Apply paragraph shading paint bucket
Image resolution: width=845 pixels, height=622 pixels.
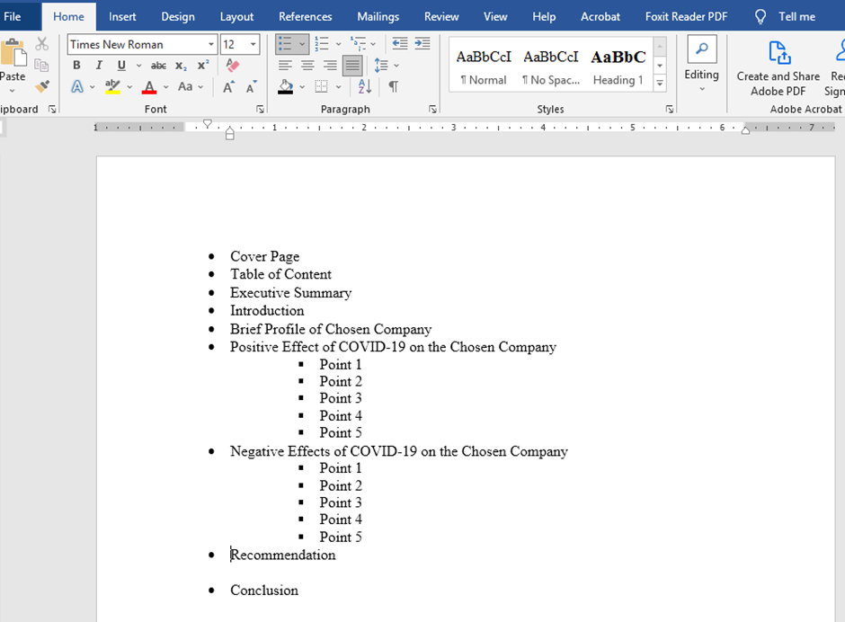click(286, 86)
